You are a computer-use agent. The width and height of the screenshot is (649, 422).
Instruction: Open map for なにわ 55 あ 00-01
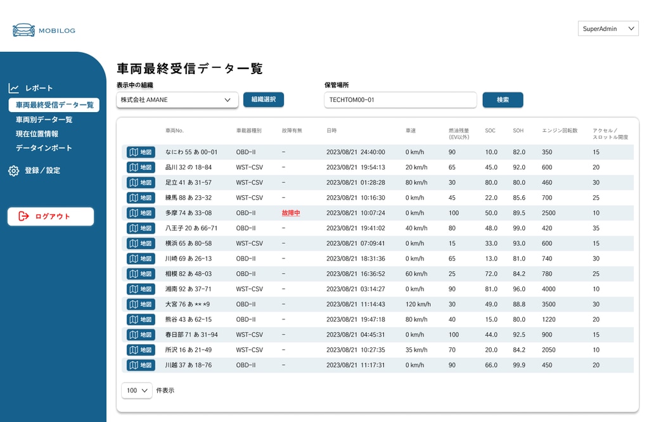point(141,152)
